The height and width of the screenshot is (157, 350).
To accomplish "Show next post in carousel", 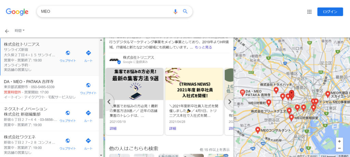I will tap(229, 102).
